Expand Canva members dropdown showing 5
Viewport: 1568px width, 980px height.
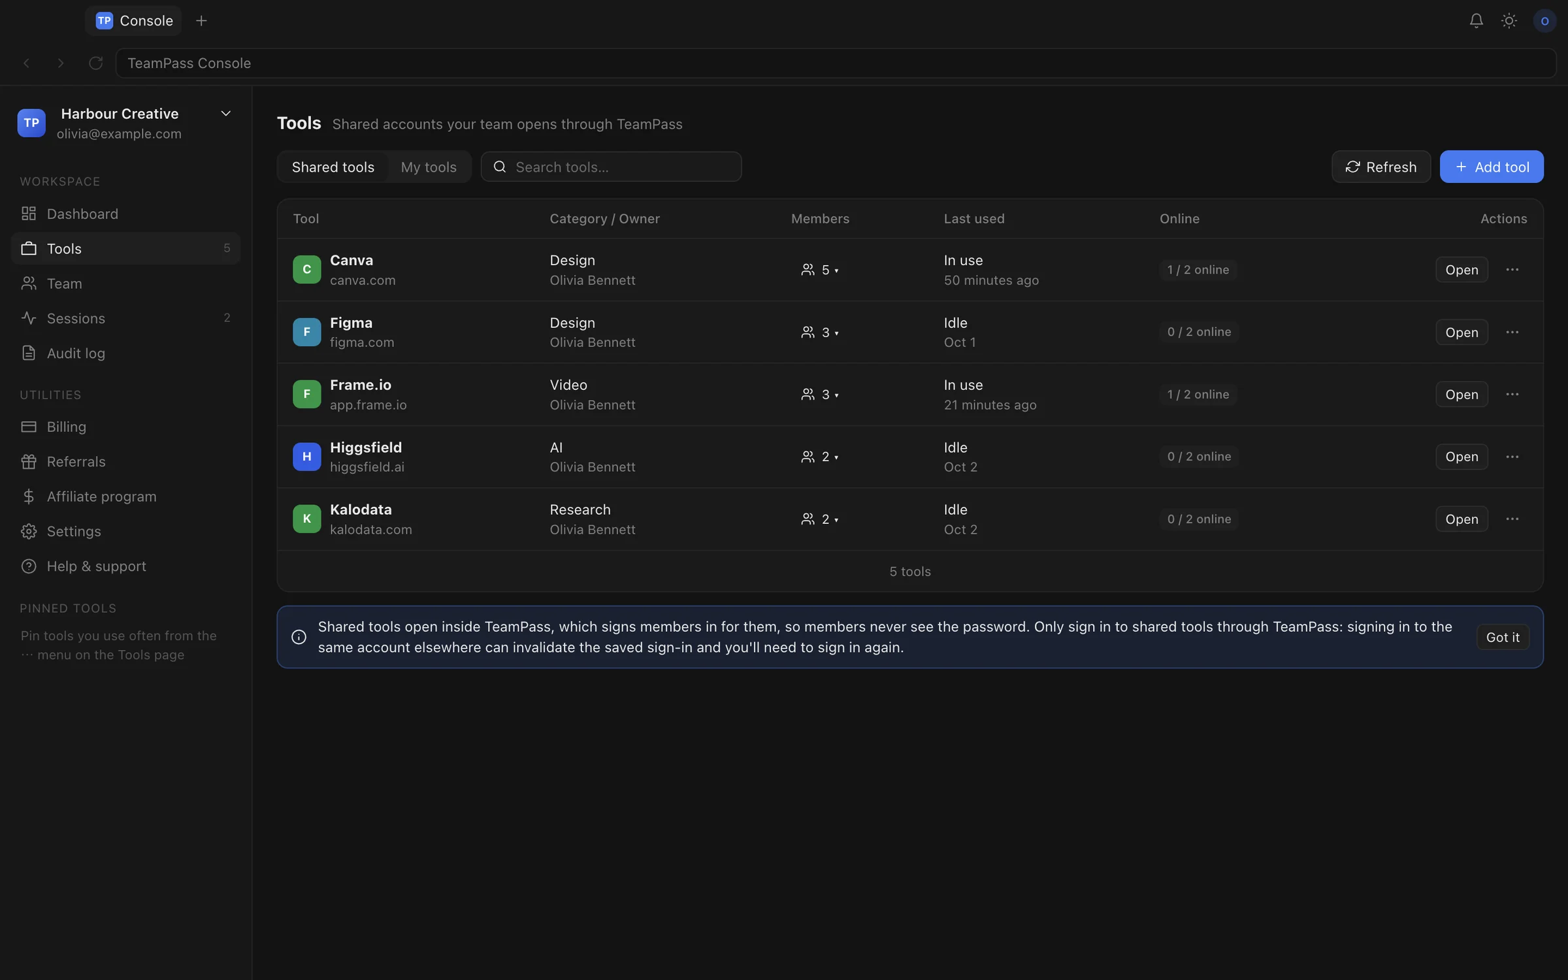click(x=820, y=270)
